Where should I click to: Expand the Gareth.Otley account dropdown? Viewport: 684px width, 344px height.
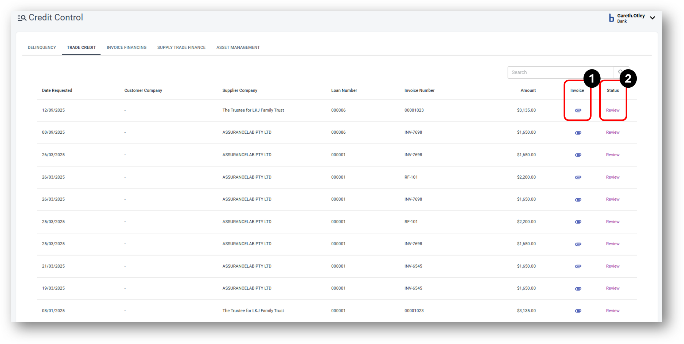pyautogui.click(x=652, y=18)
